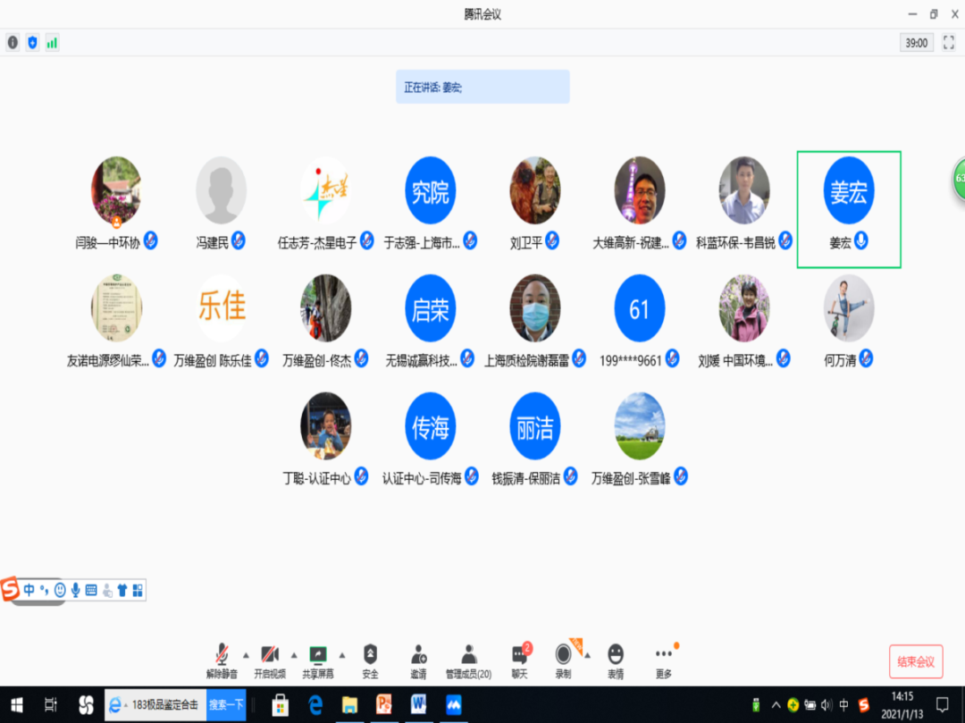The width and height of the screenshot is (965, 723).
Task: Click mic icon next to 姜宏
Action: (x=861, y=240)
